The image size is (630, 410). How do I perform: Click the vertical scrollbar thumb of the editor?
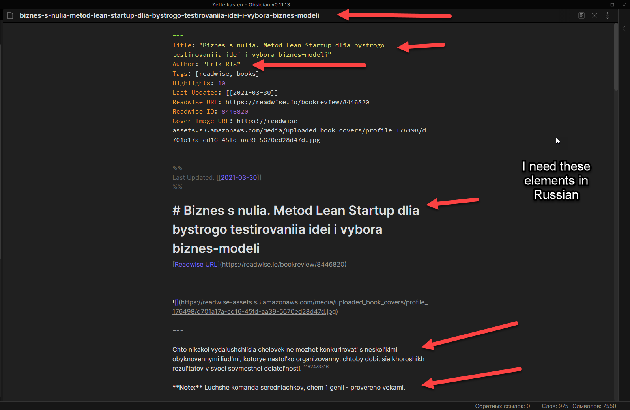click(x=616, y=57)
